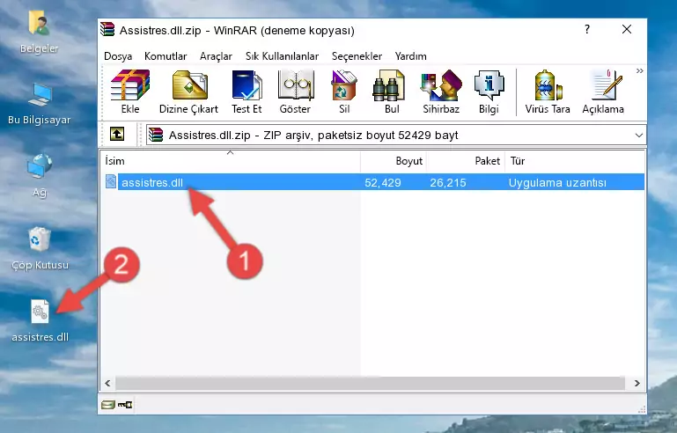677x433 pixels.
Task: Open the Araçlar menu
Action: (x=216, y=56)
